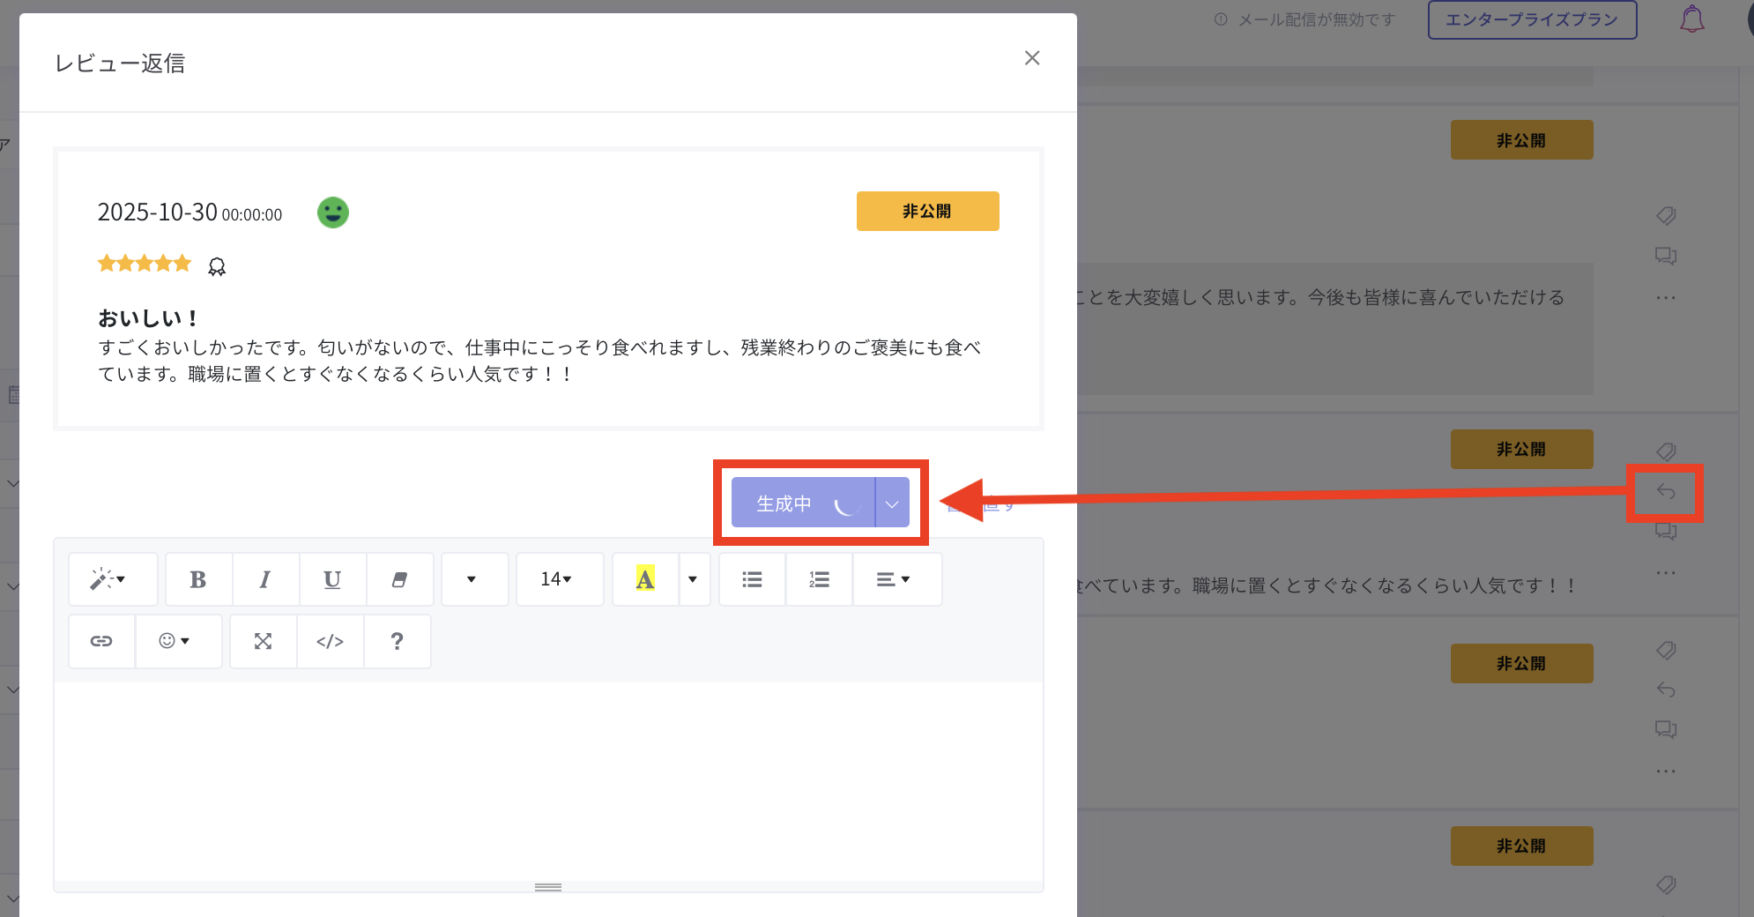1754x917 pixels.
Task: Switch editor to fullscreen mode
Action: [263, 641]
